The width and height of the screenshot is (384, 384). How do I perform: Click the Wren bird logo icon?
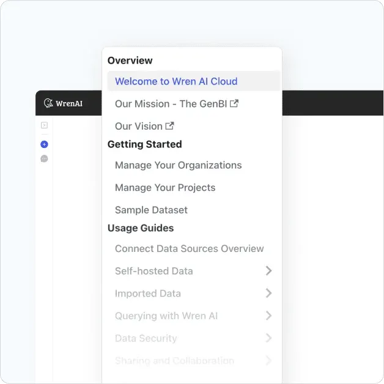click(48, 103)
